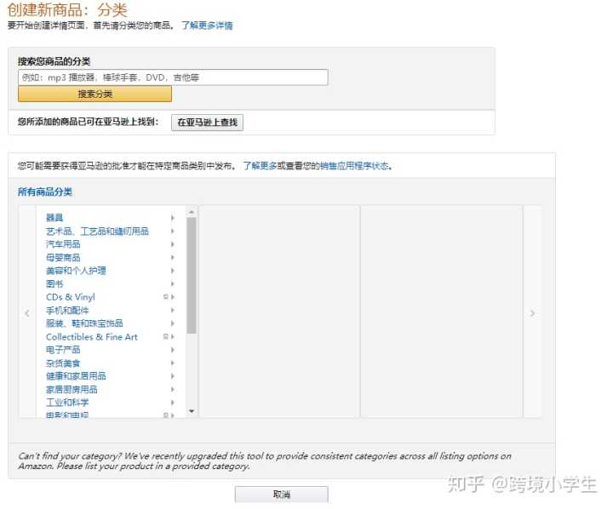Click the category list scroll-up arrow
The height and width of the screenshot is (509, 613).
[x=192, y=212]
